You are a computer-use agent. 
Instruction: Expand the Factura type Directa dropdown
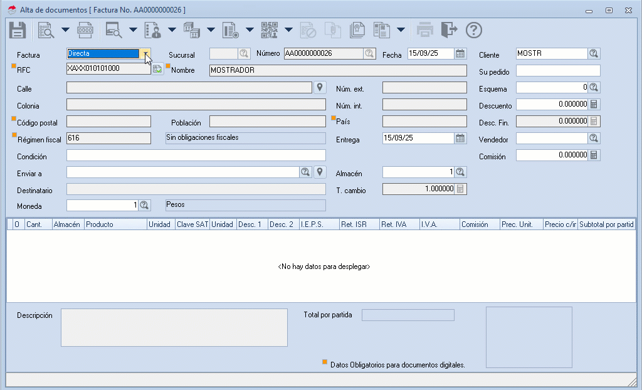tap(145, 54)
